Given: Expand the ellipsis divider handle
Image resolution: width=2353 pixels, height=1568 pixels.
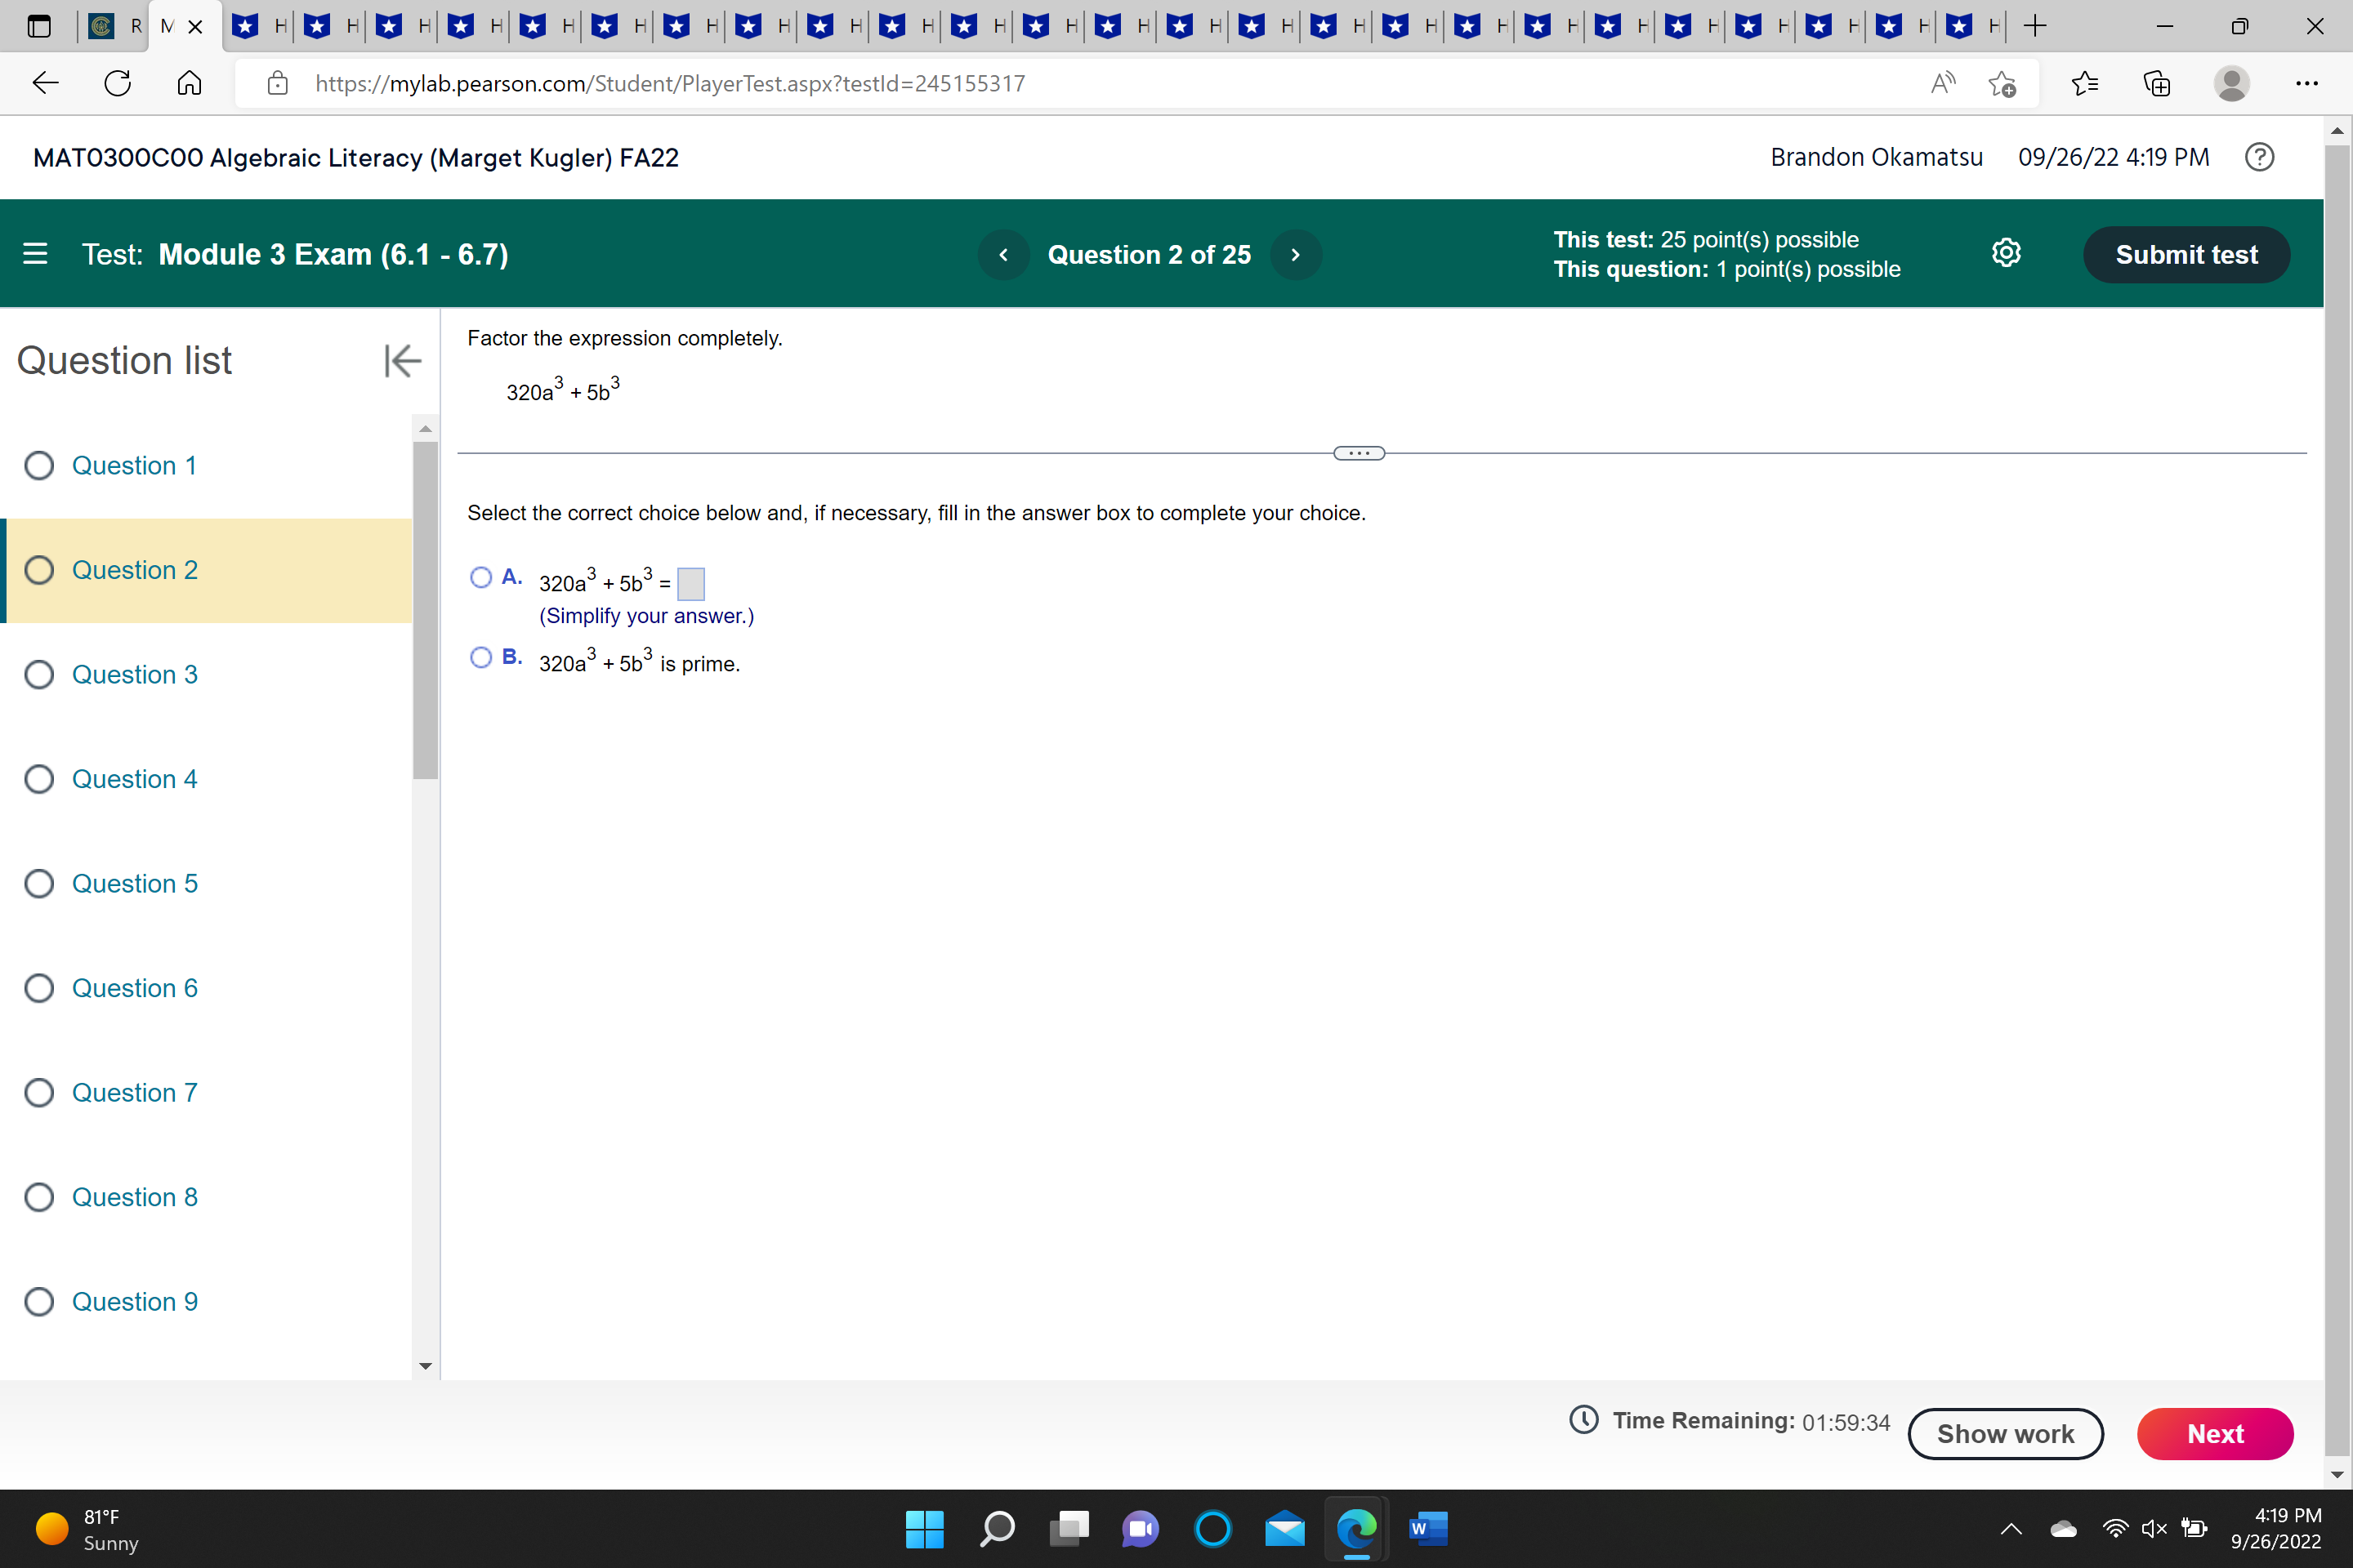Looking at the screenshot, I should click(x=1359, y=453).
